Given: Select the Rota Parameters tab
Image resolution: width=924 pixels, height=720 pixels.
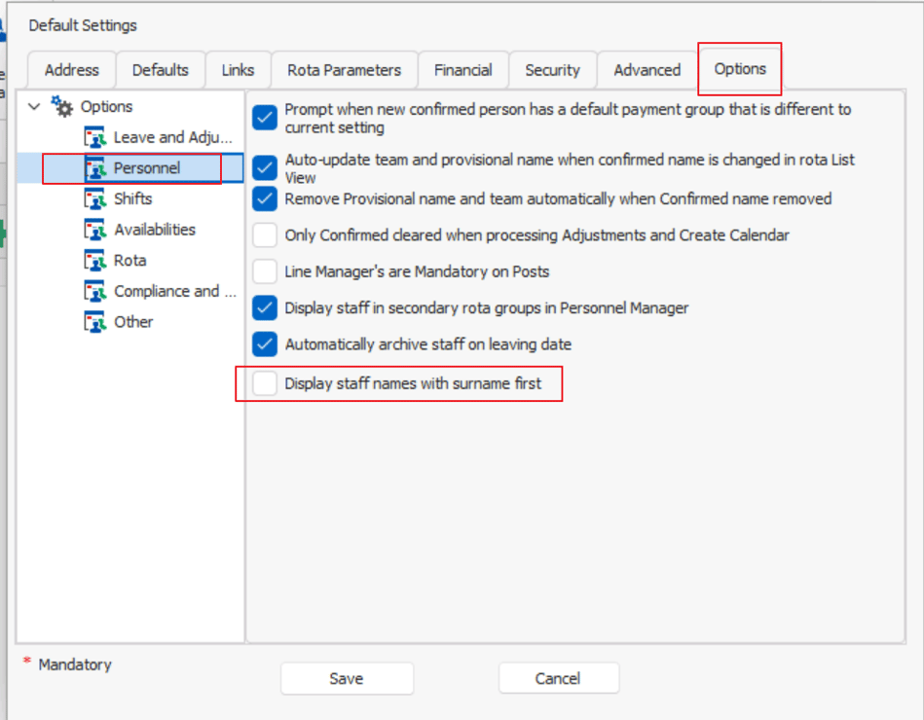Looking at the screenshot, I should pyautogui.click(x=344, y=70).
